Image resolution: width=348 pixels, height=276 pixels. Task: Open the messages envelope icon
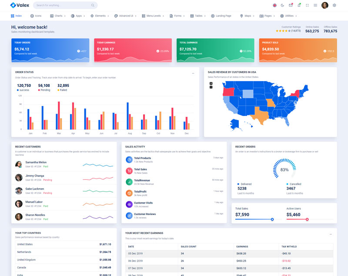[x=291, y=5]
